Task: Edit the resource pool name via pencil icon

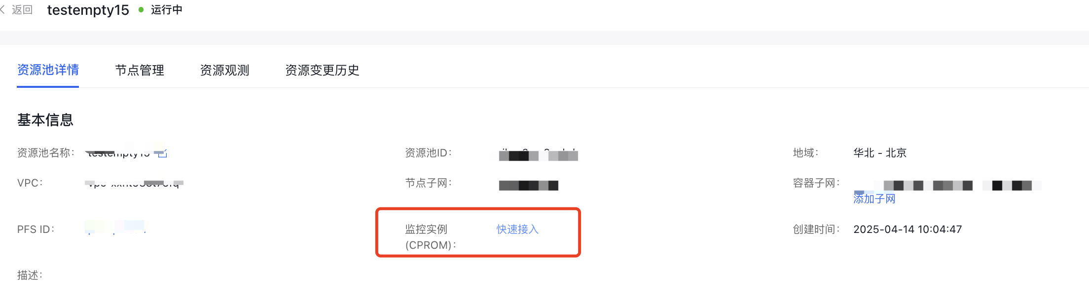Action: [x=162, y=153]
